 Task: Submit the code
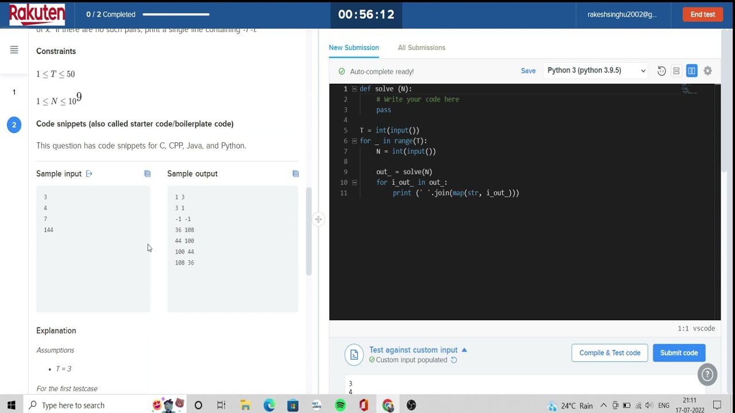coord(679,353)
